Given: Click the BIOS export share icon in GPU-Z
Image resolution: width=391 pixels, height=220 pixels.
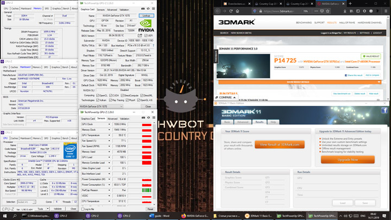Looking at the screenshot, I should pyautogui.click(x=140, y=35).
